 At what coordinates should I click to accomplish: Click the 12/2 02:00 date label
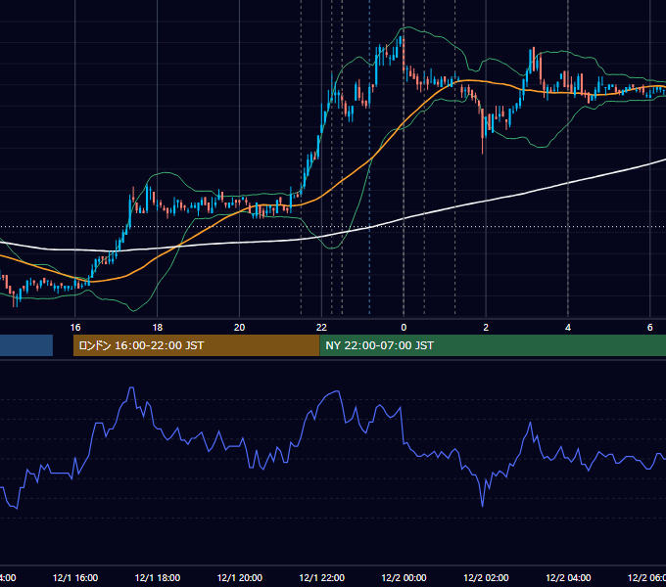tap(486, 577)
